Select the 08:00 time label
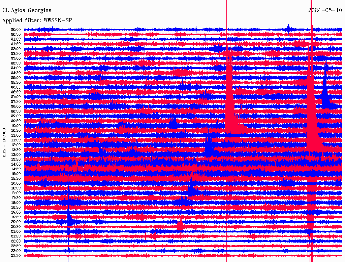 click(16, 106)
